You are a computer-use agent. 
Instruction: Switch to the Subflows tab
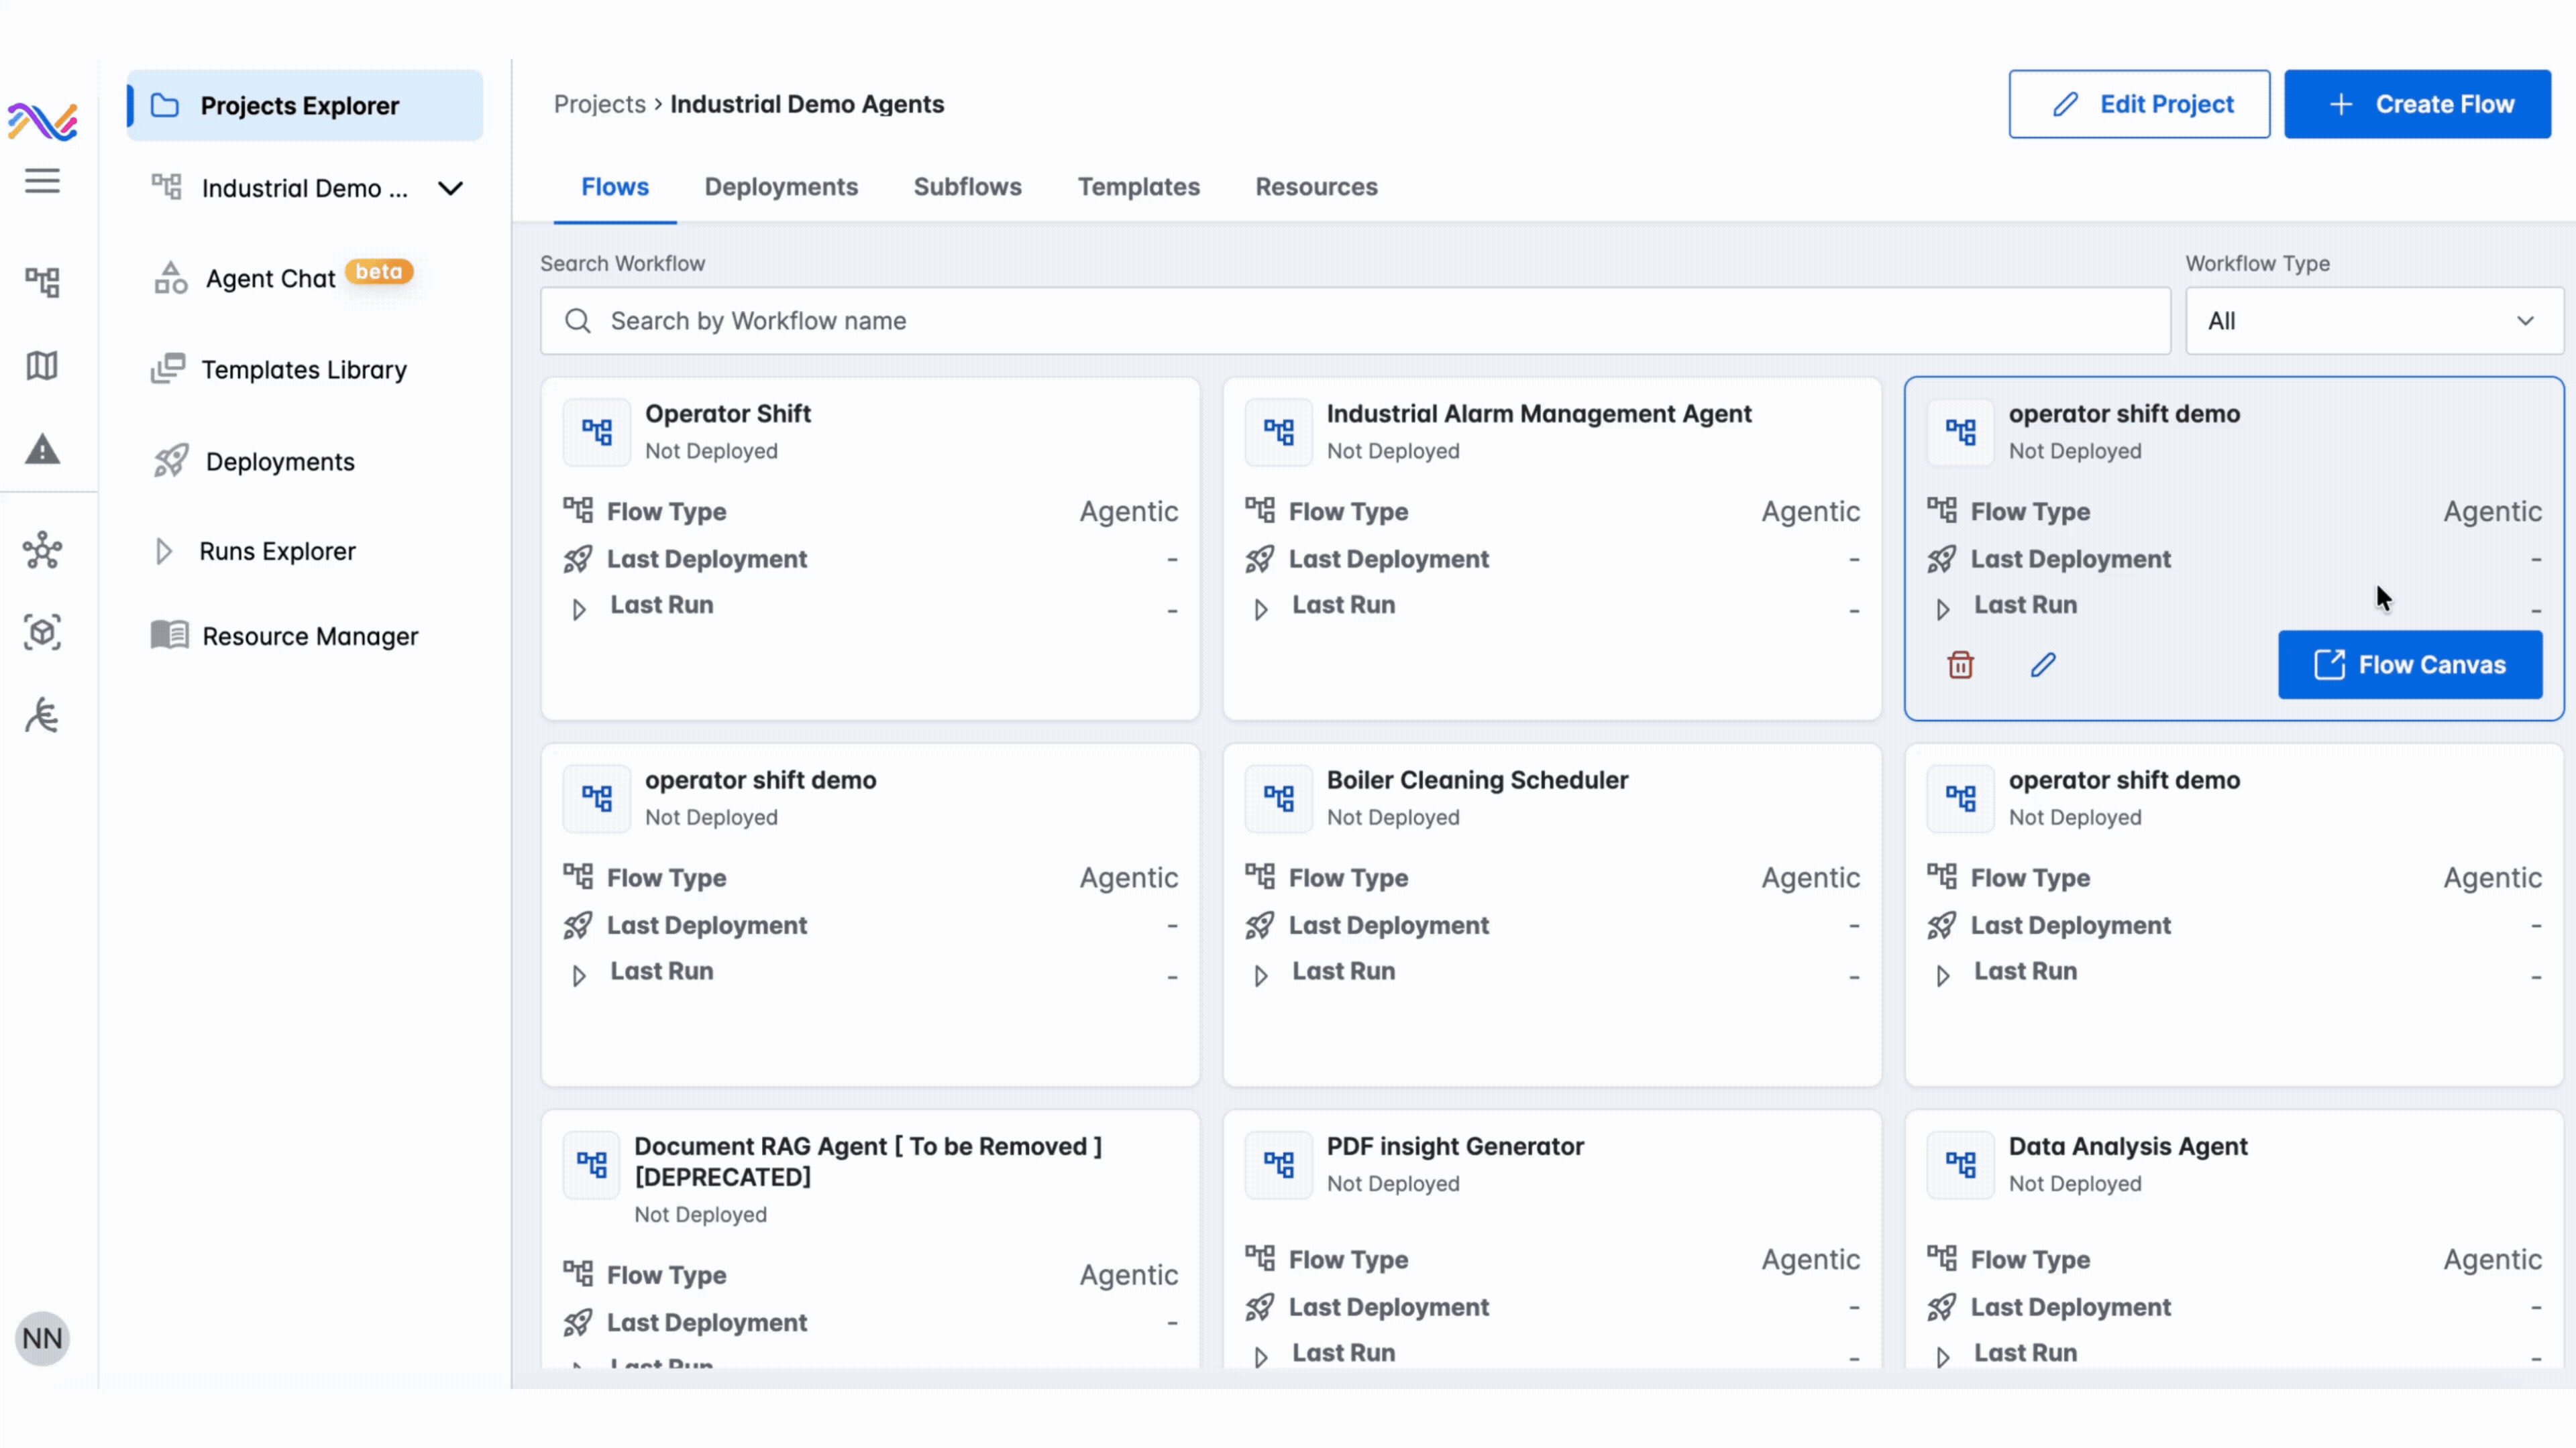pyautogui.click(x=967, y=187)
